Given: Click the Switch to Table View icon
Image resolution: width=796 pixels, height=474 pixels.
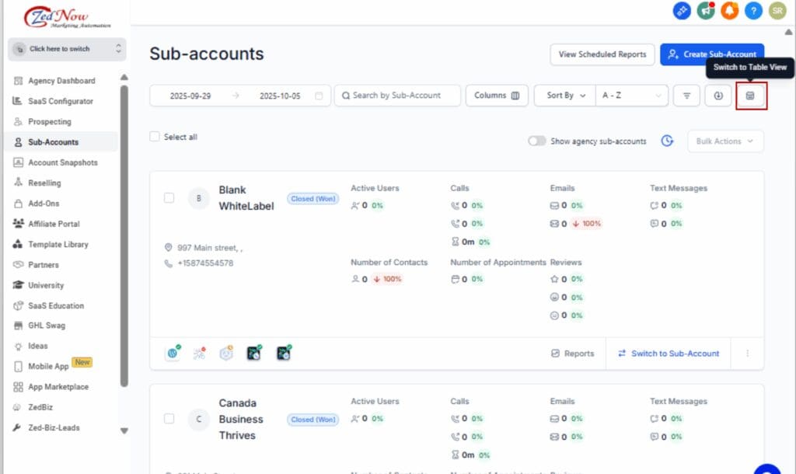Looking at the screenshot, I should click(750, 96).
